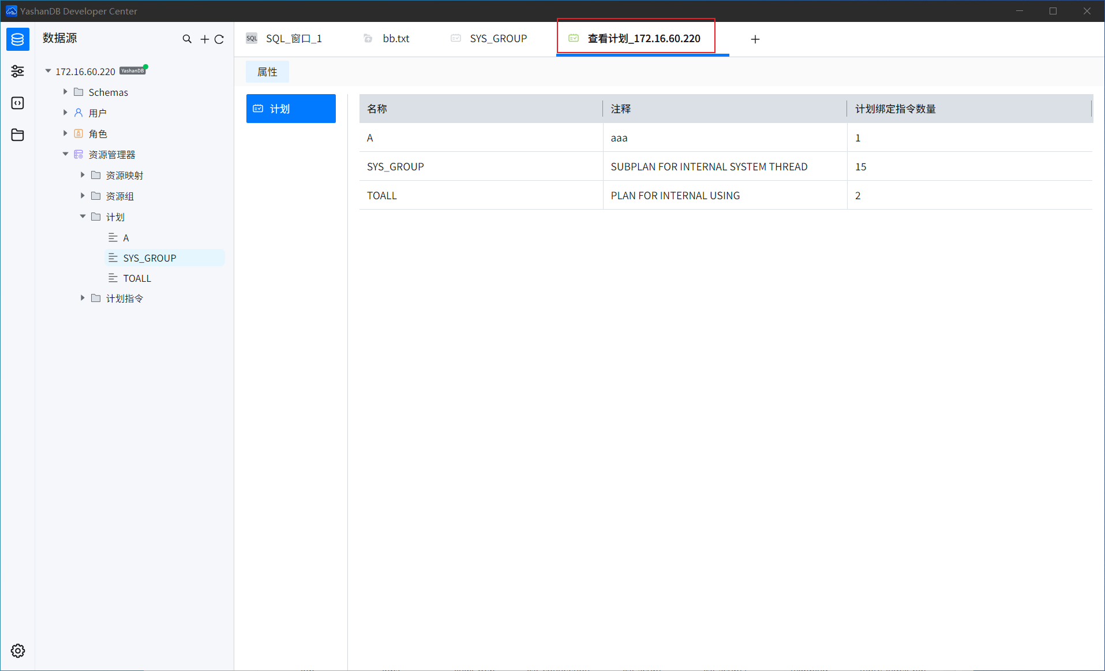The height and width of the screenshot is (671, 1105).
Task: Switch to the bb.txt tab
Action: coord(396,38)
